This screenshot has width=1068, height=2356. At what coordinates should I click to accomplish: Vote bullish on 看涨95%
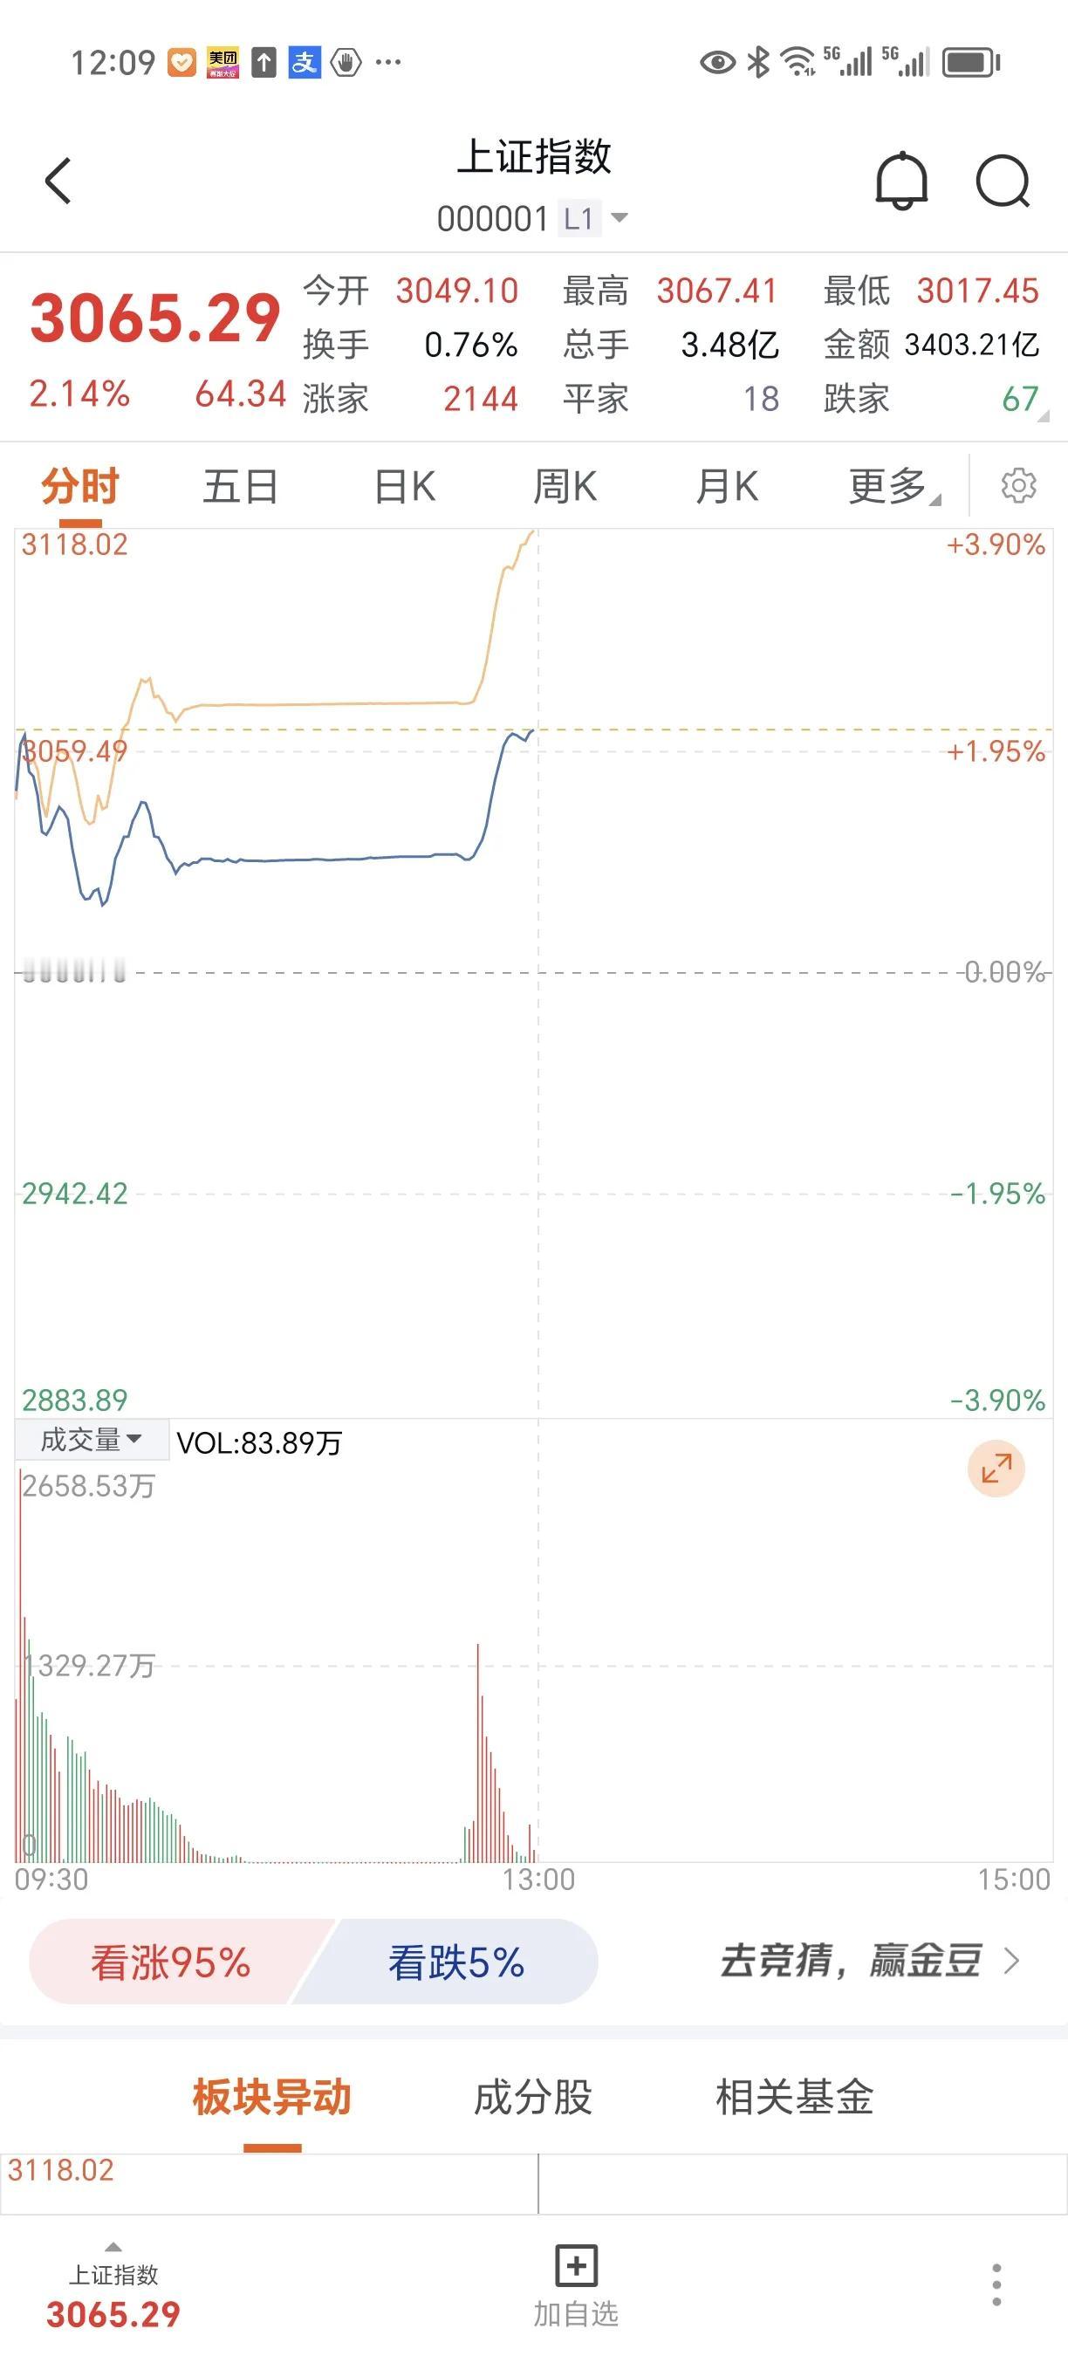tap(170, 1962)
